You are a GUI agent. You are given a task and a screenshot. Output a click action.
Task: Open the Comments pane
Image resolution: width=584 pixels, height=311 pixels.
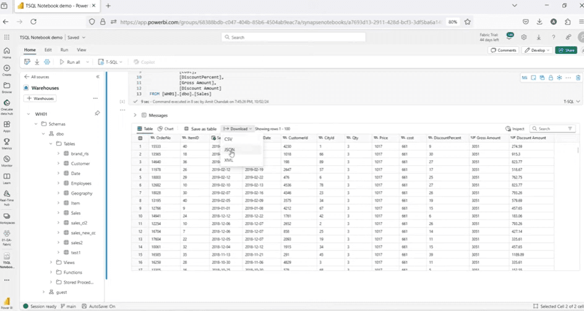[504, 50]
